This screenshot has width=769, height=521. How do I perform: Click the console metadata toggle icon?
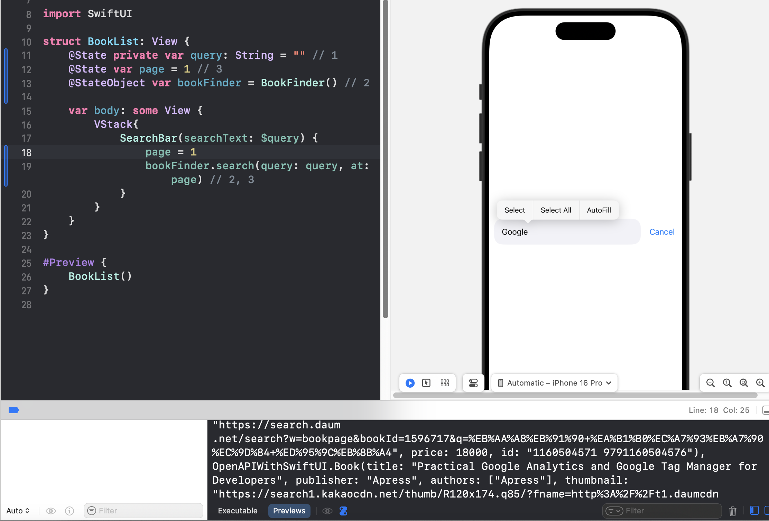pos(343,511)
